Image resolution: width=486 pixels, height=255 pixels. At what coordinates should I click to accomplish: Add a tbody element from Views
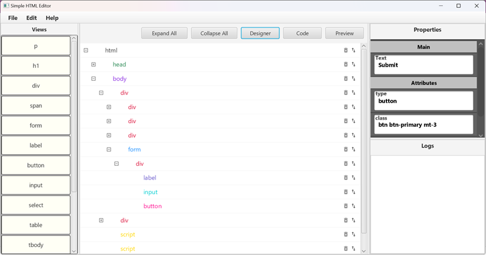pyautogui.click(x=36, y=245)
